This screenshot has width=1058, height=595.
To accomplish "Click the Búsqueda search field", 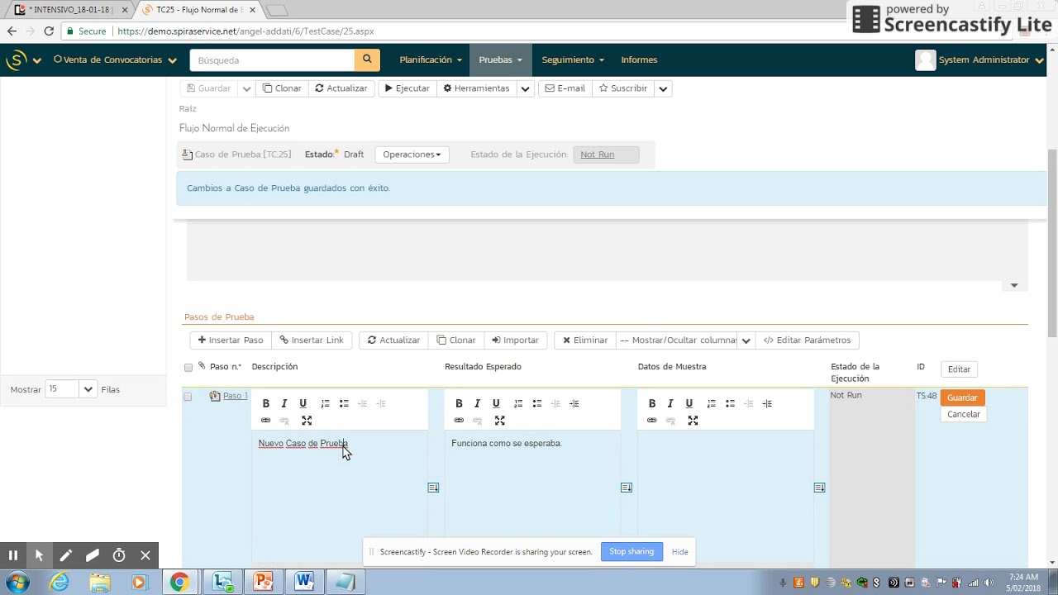I will 272,59.
